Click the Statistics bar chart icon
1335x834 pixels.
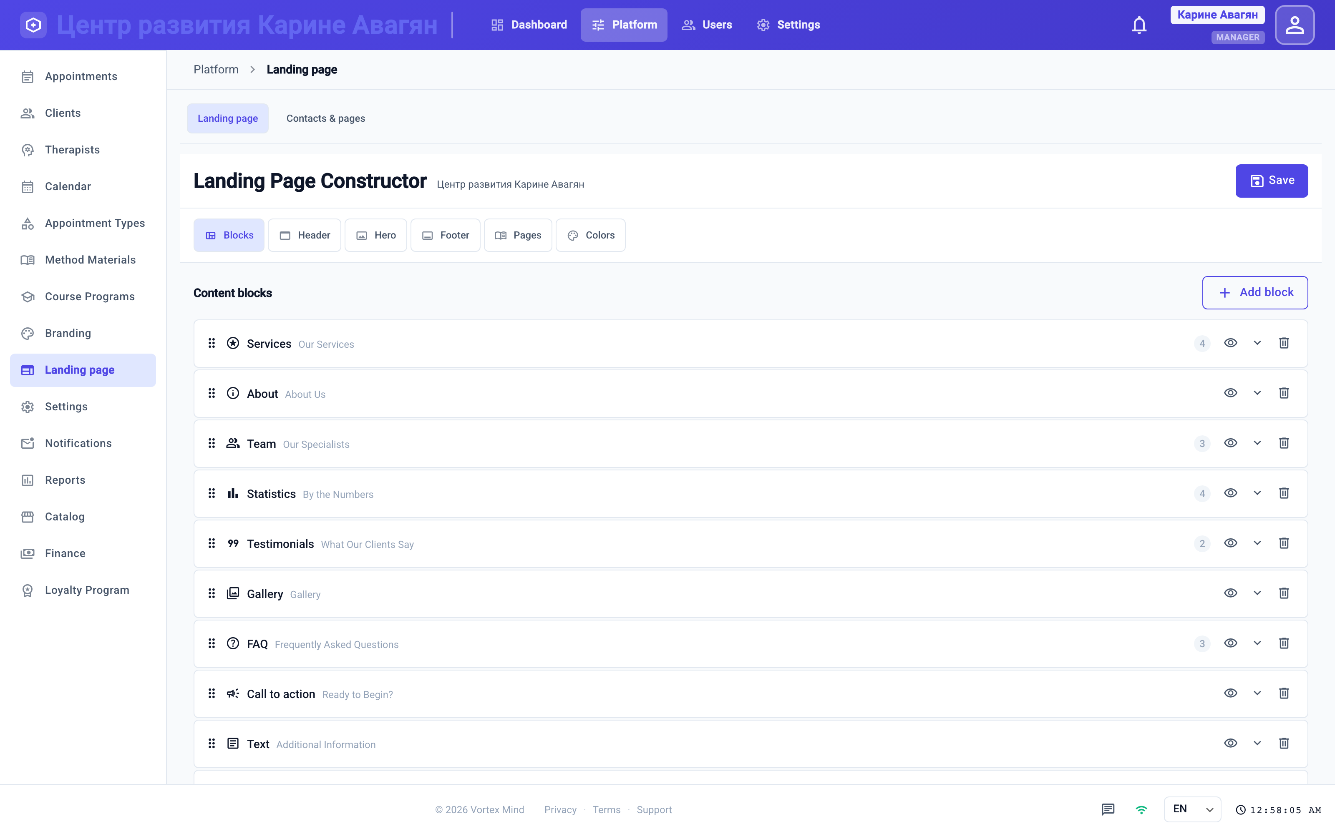click(x=233, y=493)
